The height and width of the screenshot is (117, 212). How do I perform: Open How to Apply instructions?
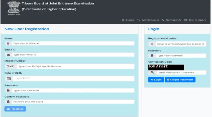tap(195, 20)
